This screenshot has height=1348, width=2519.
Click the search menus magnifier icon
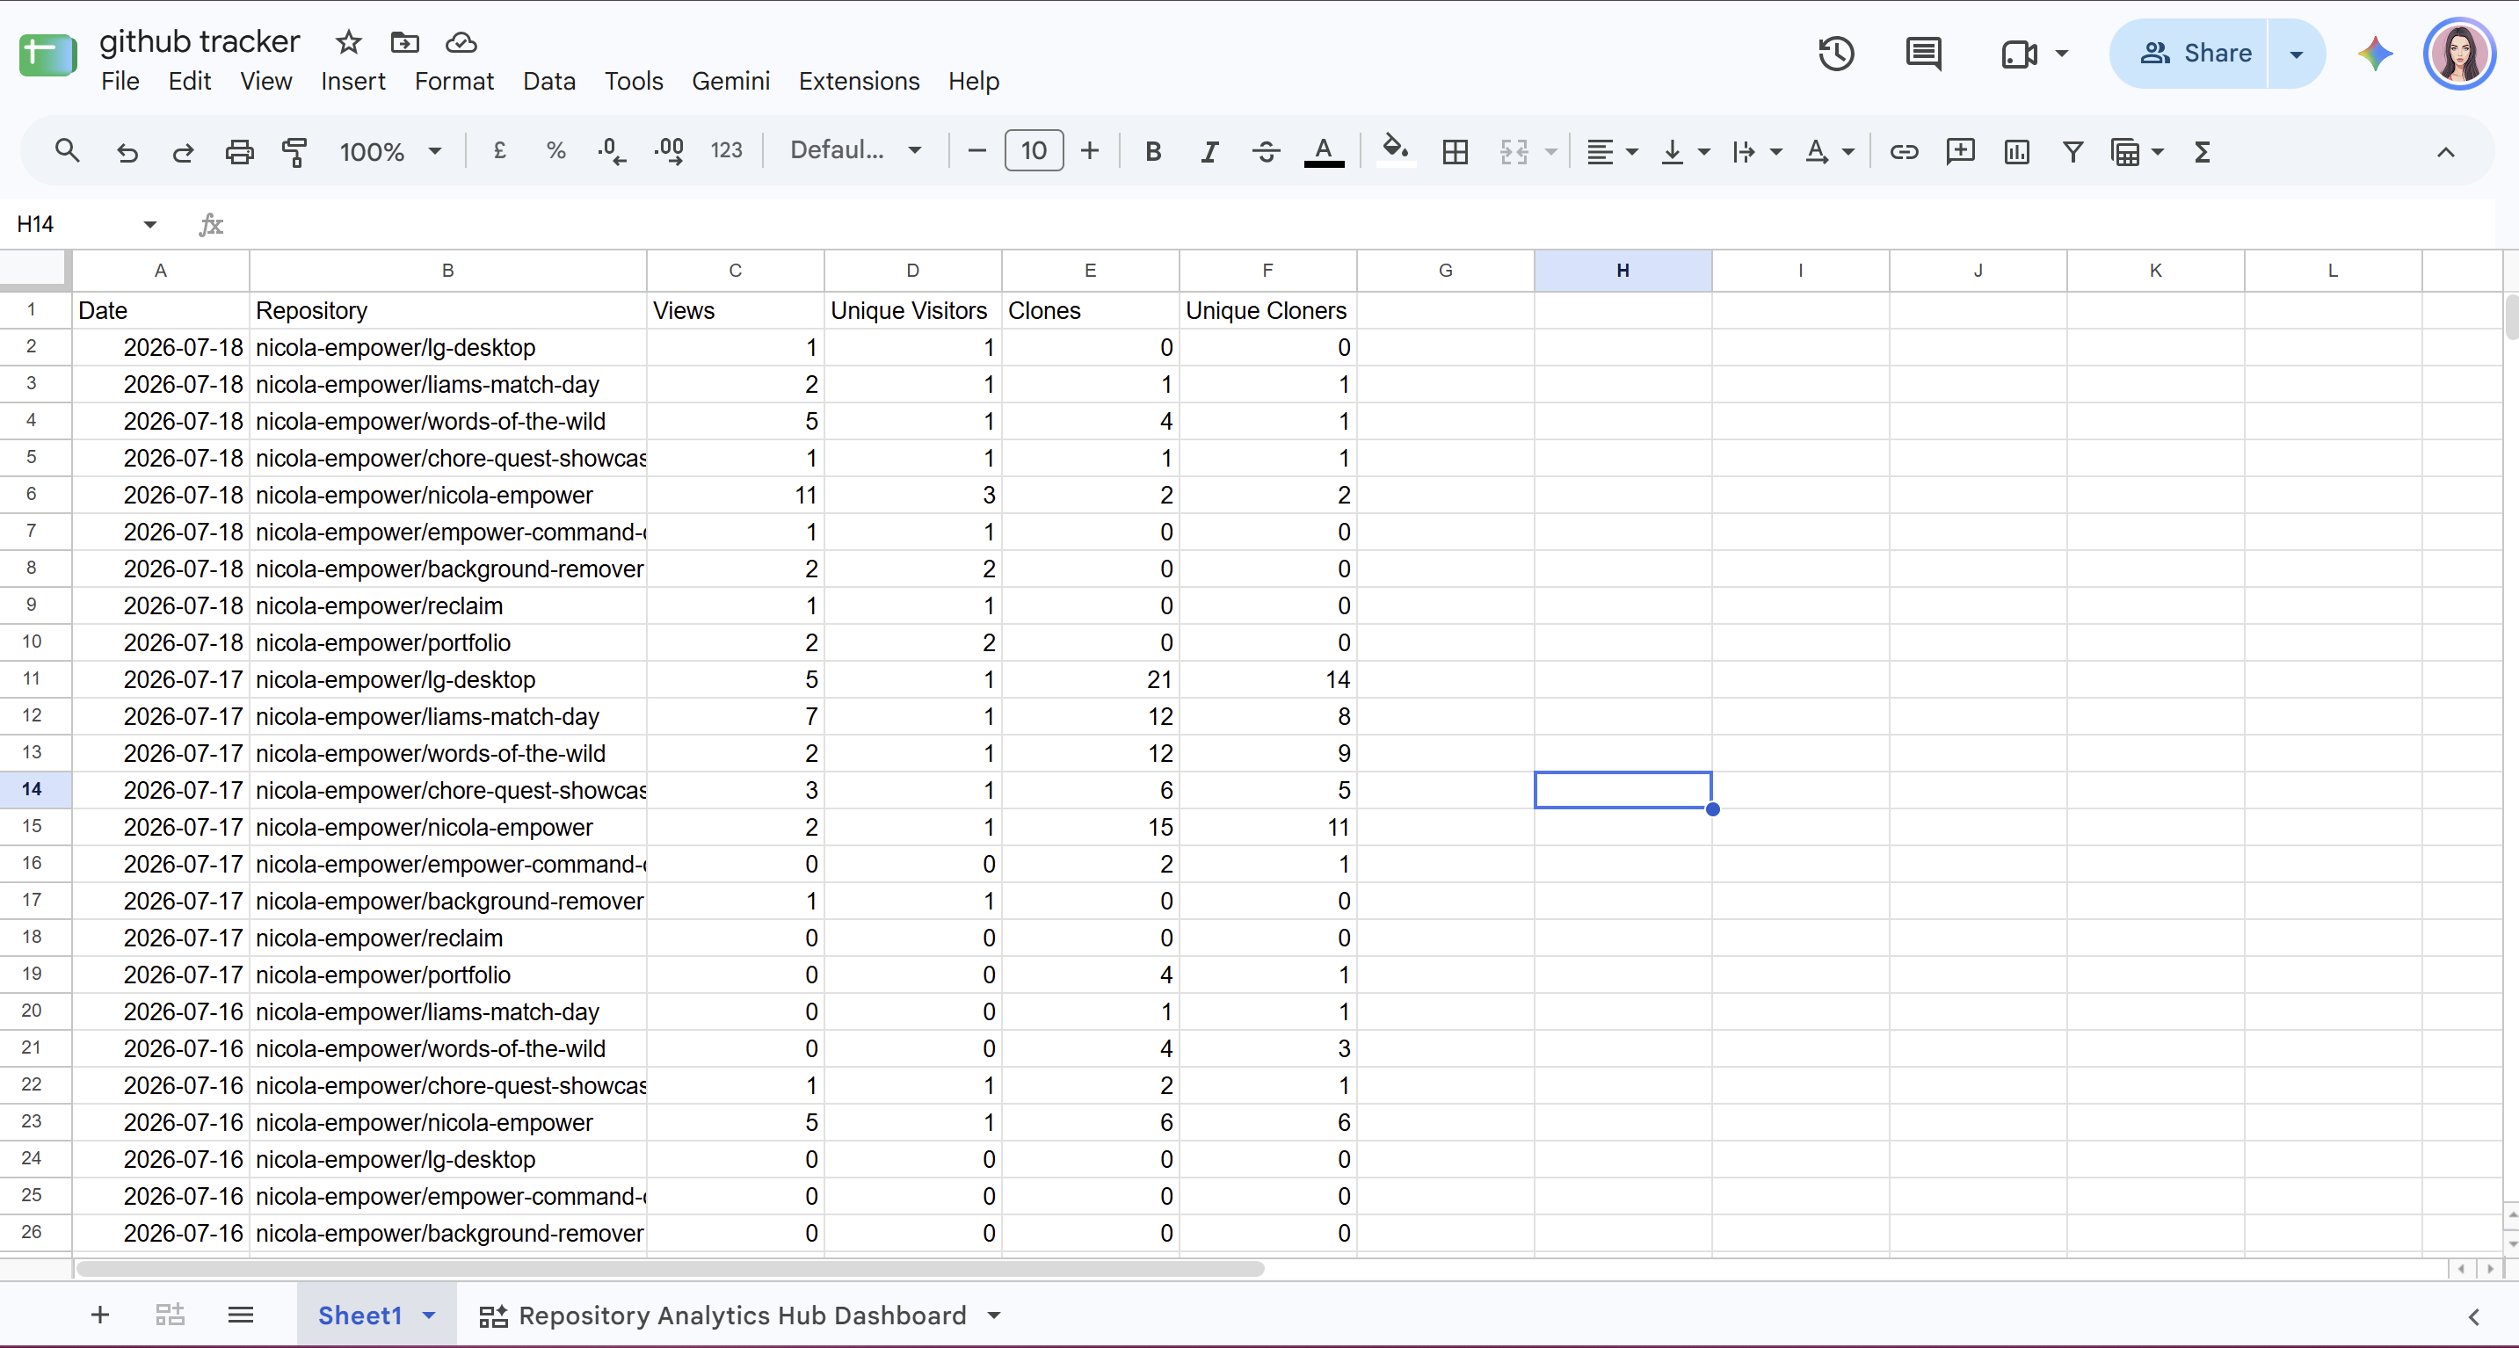[67, 151]
